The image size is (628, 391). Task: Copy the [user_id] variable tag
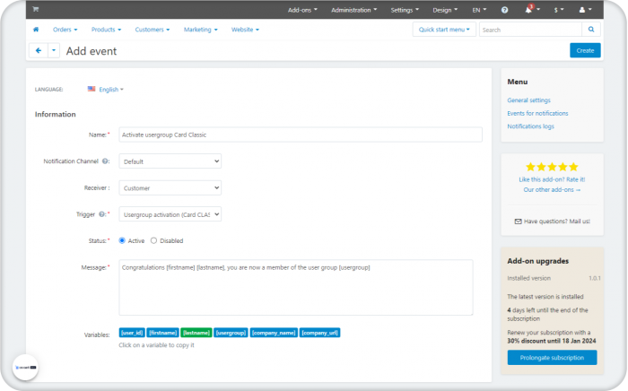(132, 333)
